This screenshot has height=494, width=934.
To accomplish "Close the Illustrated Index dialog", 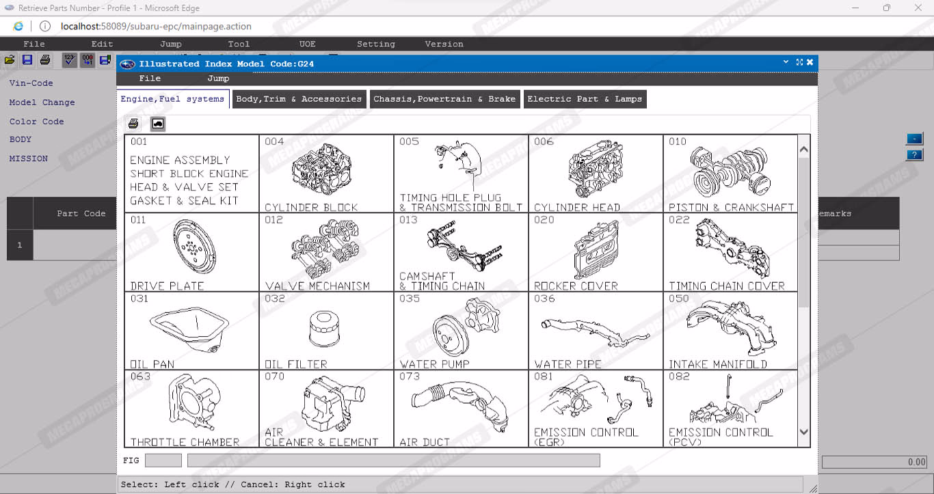I will (810, 63).
